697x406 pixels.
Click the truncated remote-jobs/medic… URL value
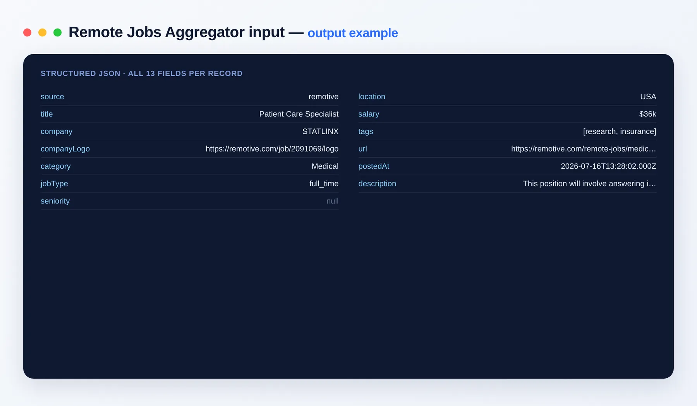pos(584,149)
